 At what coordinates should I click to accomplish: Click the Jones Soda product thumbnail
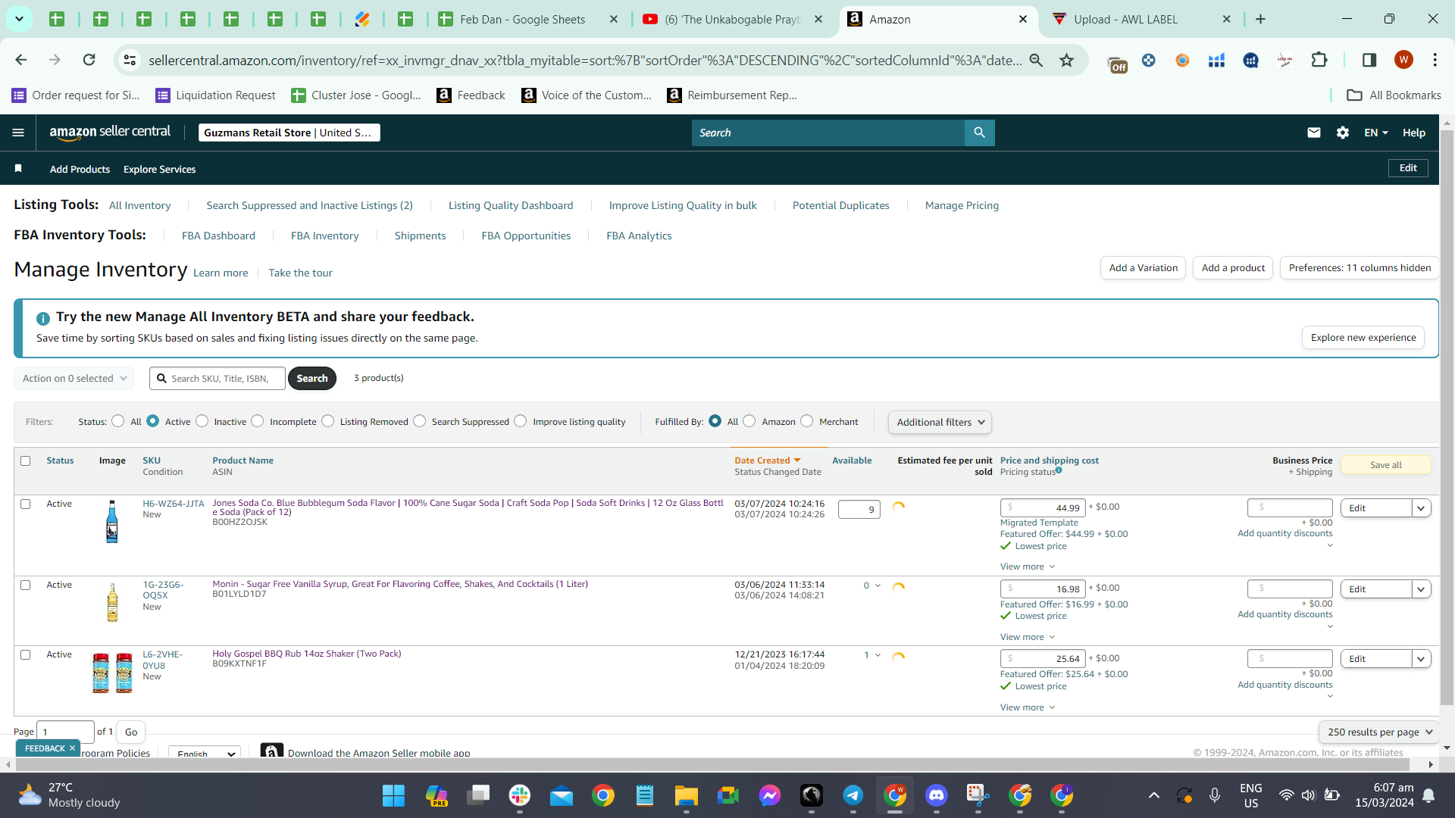click(x=112, y=521)
